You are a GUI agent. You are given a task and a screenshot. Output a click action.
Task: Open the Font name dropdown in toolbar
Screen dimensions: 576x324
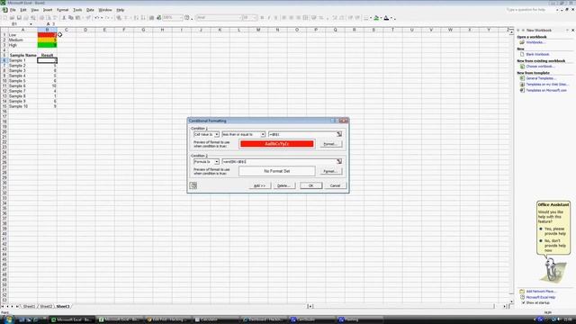[240, 18]
